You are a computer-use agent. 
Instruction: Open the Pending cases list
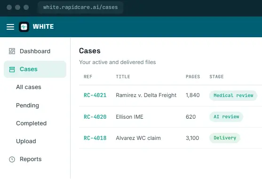[28, 106]
